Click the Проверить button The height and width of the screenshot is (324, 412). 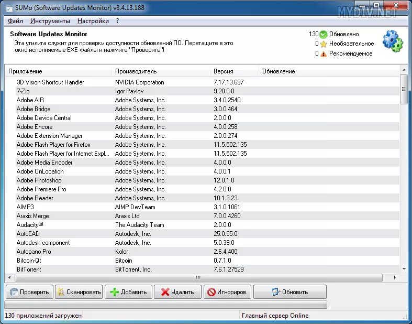29,291
